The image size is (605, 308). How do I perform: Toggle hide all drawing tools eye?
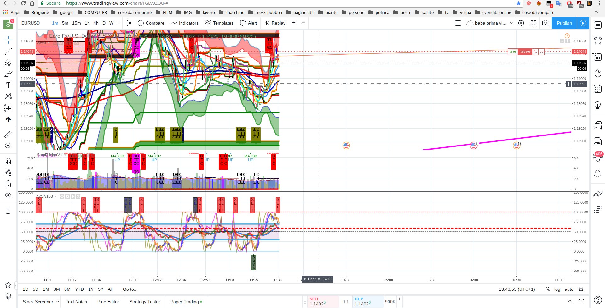click(8, 195)
